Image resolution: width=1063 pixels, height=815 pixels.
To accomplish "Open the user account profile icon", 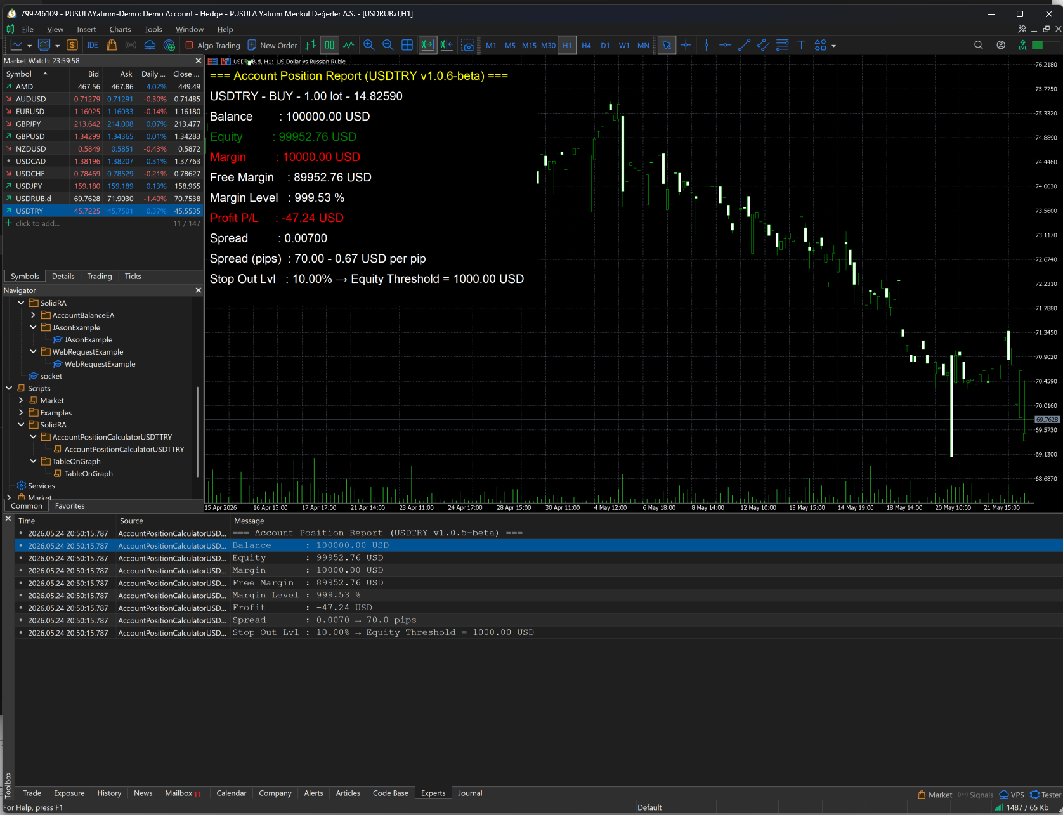I will click(1001, 45).
